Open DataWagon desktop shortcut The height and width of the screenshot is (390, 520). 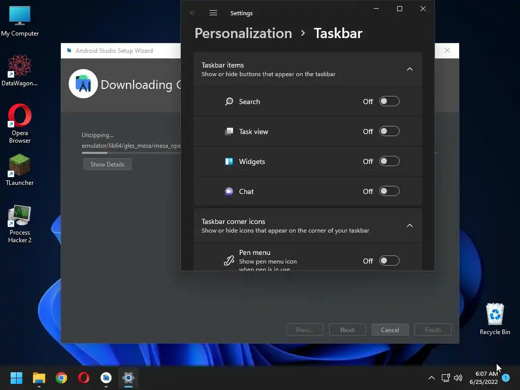(x=20, y=70)
